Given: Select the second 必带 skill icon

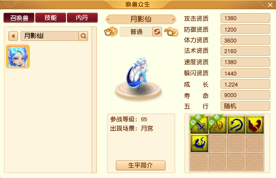Looking at the screenshot, I should coord(218,124).
